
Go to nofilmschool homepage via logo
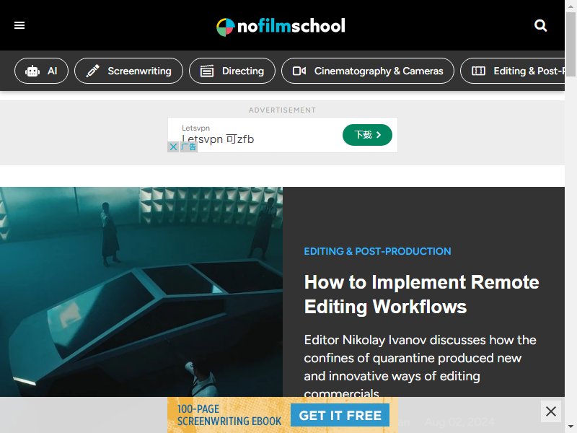tap(281, 27)
